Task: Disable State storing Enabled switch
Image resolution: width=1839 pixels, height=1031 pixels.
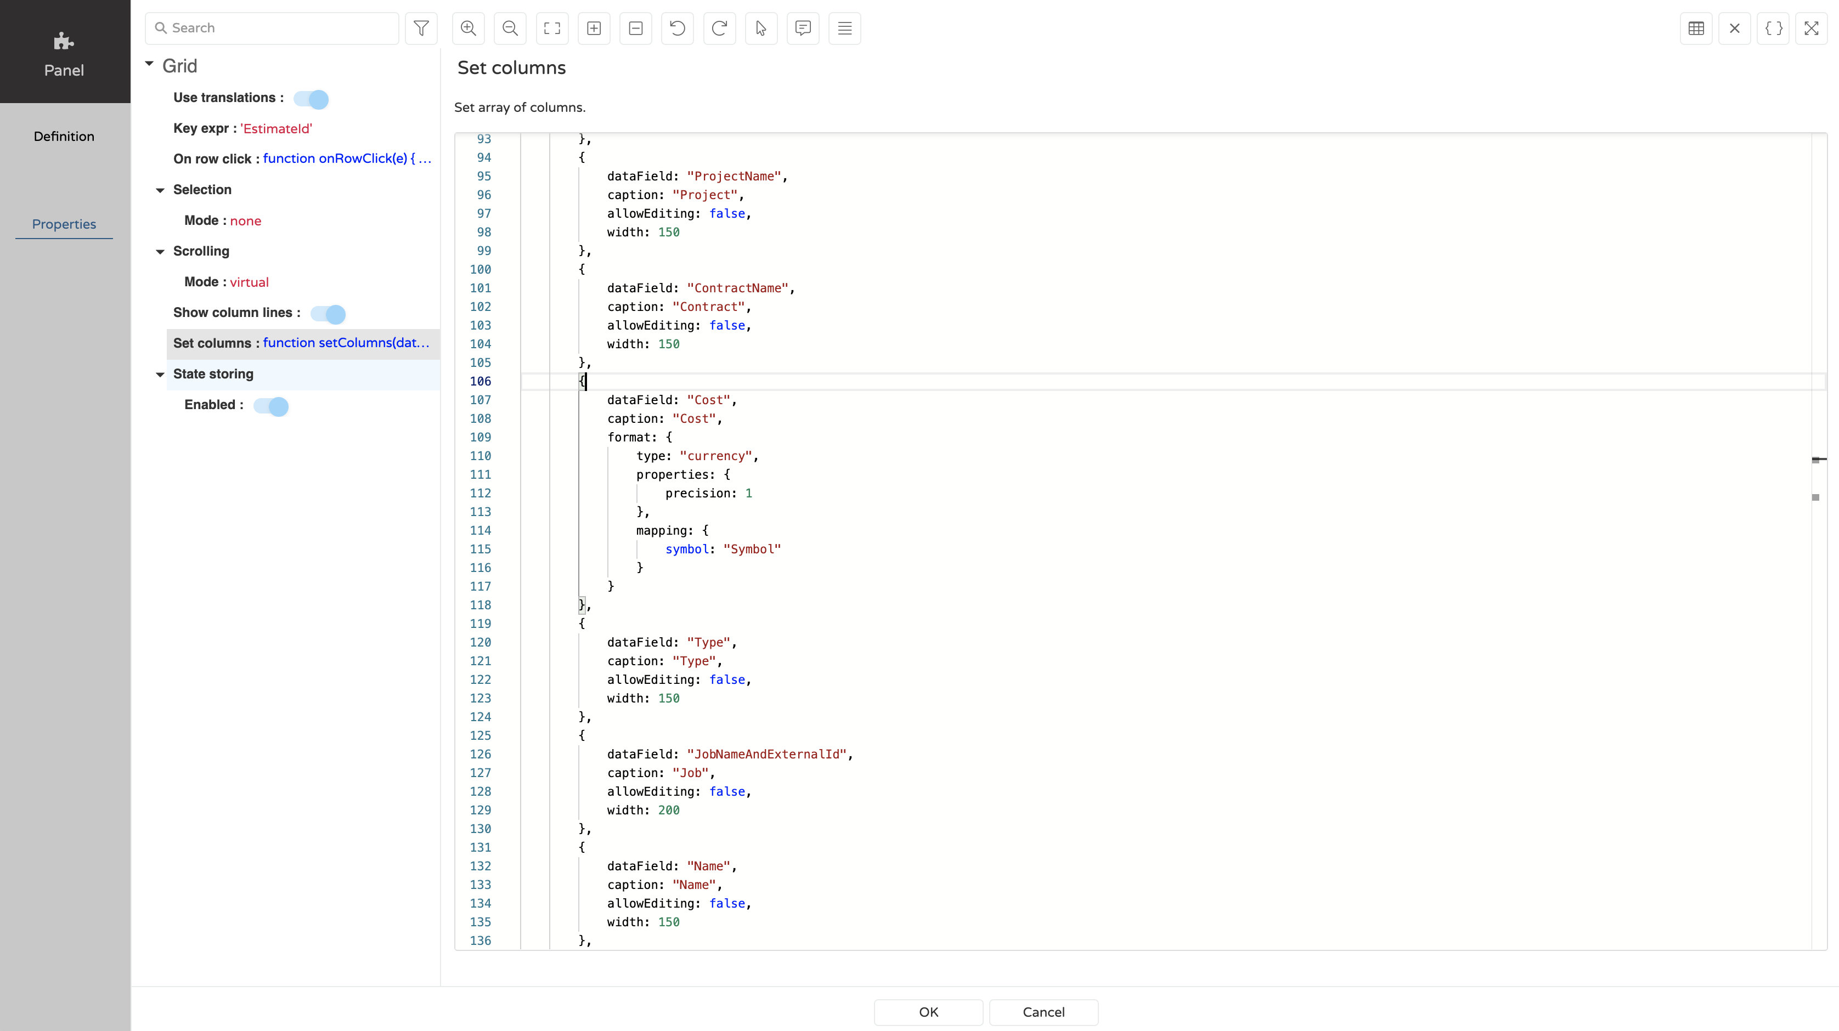Action: [x=271, y=407]
